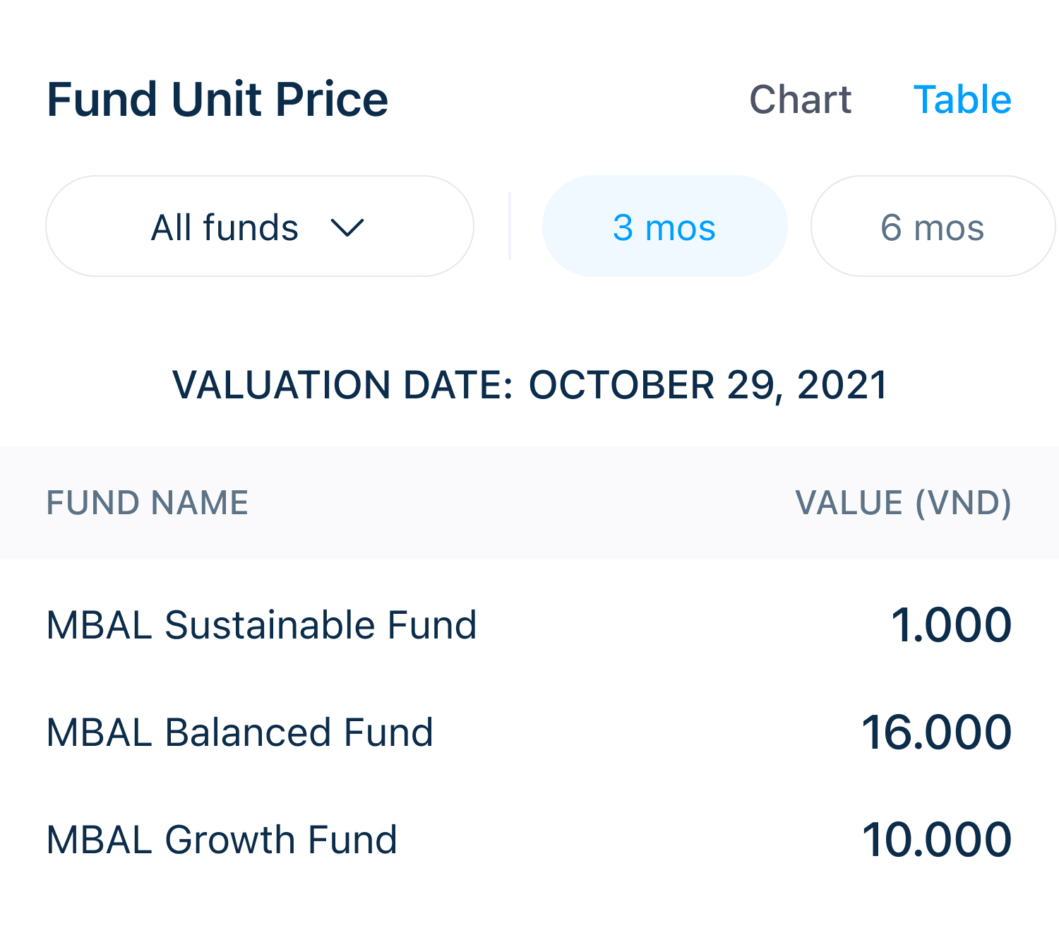Click the VALUATION DATE label text
1059x938 pixels.
click(342, 386)
